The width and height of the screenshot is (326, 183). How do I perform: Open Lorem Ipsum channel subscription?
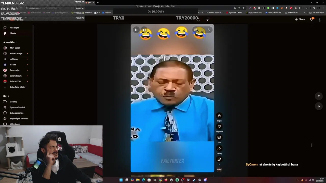16,76
